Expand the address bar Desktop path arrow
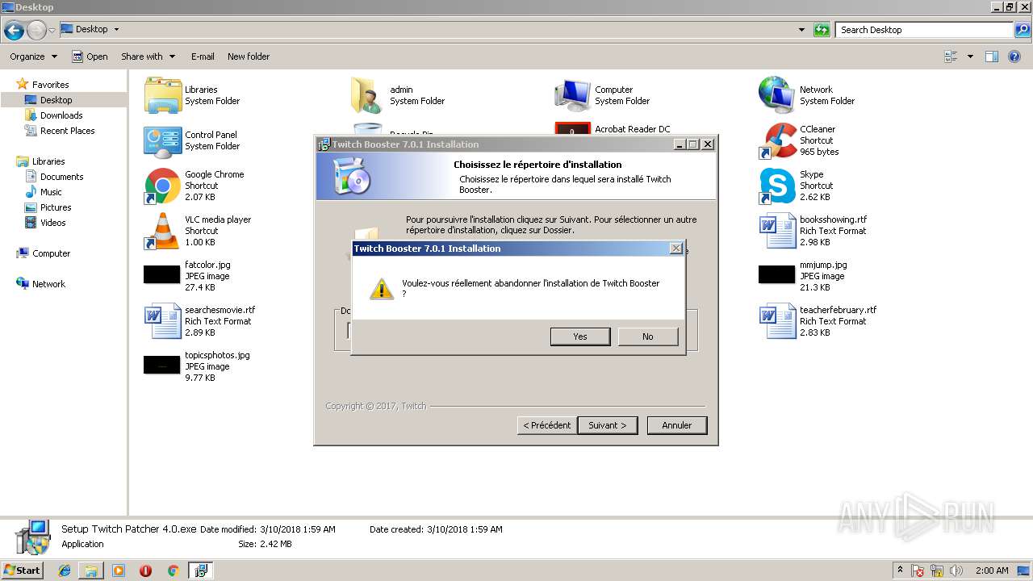The width and height of the screenshot is (1033, 581). 116,30
